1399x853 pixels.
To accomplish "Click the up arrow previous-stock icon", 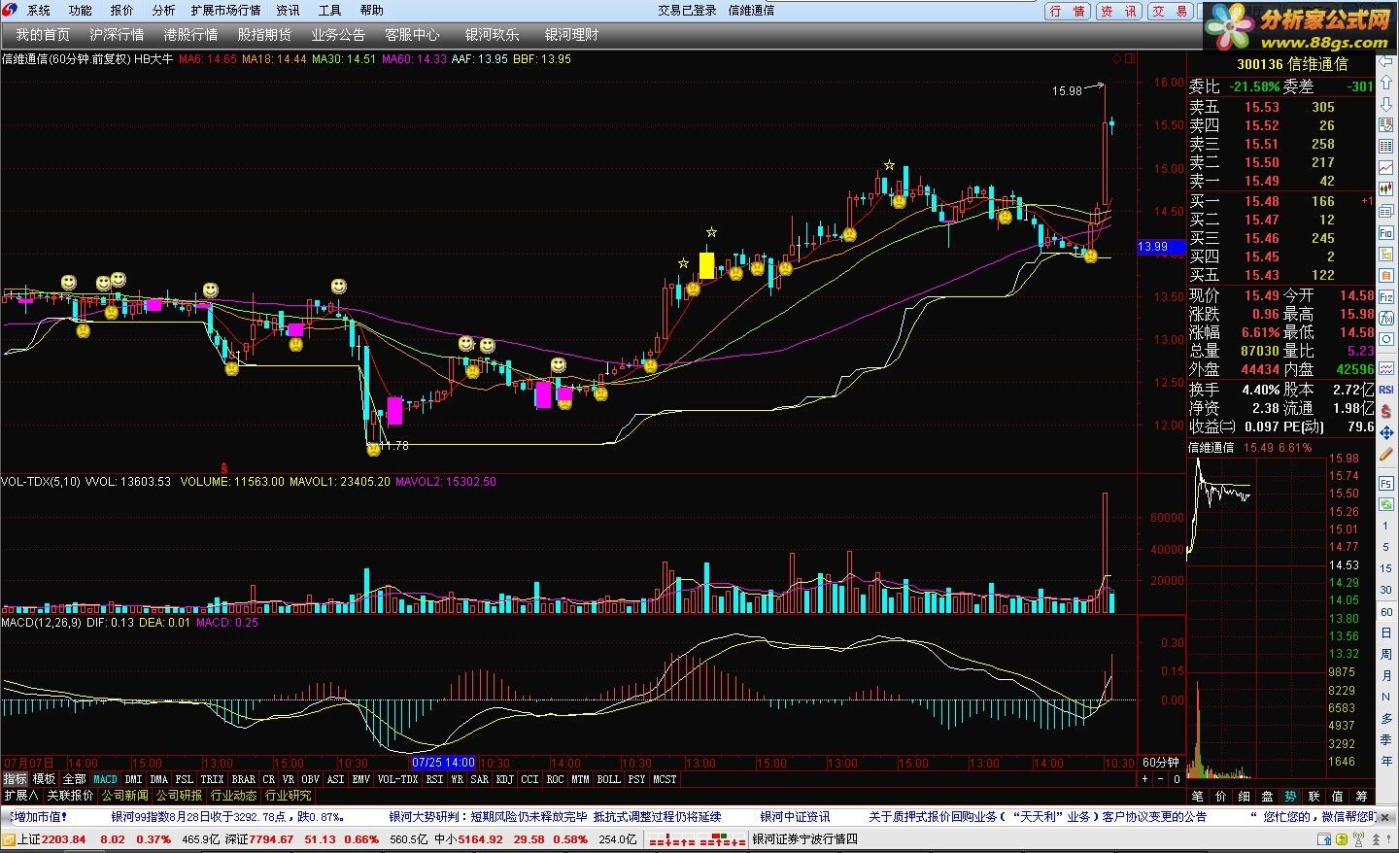I will pos(1386,85).
